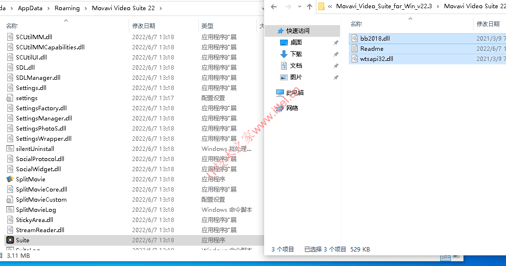Viewport: 506px width, 266px height.
Task: Click the SplitMovie application icon
Action: tap(10, 179)
